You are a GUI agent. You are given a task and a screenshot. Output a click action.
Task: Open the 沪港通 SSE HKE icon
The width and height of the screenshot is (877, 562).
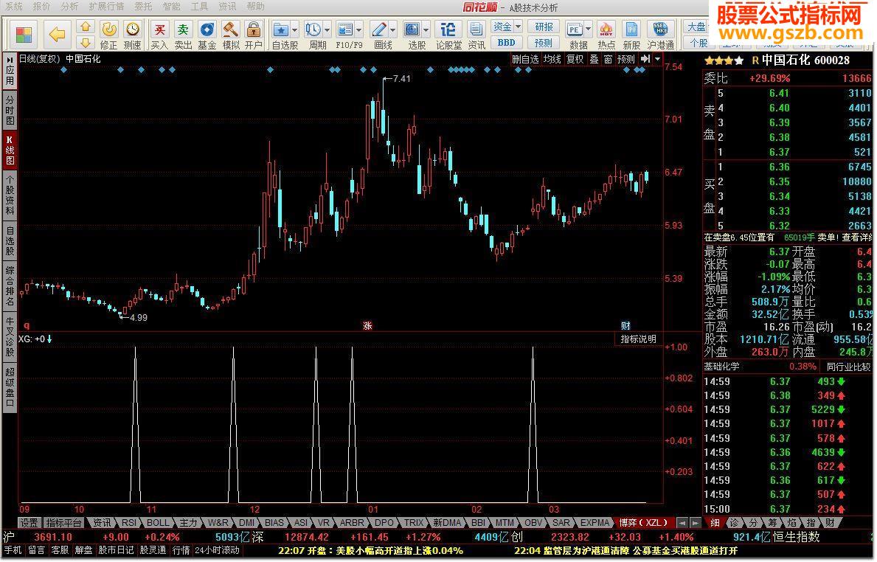coord(661,35)
